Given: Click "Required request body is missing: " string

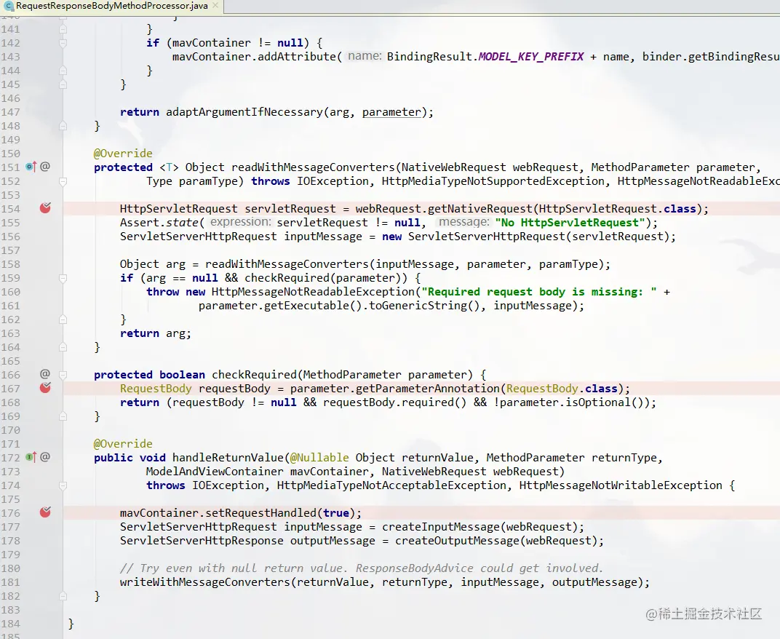Looking at the screenshot, I should (538, 292).
